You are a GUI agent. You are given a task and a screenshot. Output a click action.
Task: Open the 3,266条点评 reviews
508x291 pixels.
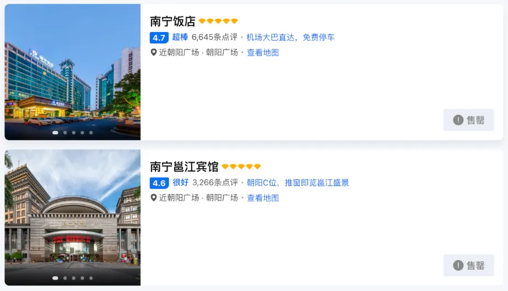[215, 183]
